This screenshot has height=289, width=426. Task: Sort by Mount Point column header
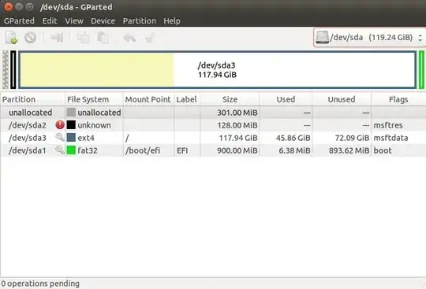pyautogui.click(x=149, y=99)
